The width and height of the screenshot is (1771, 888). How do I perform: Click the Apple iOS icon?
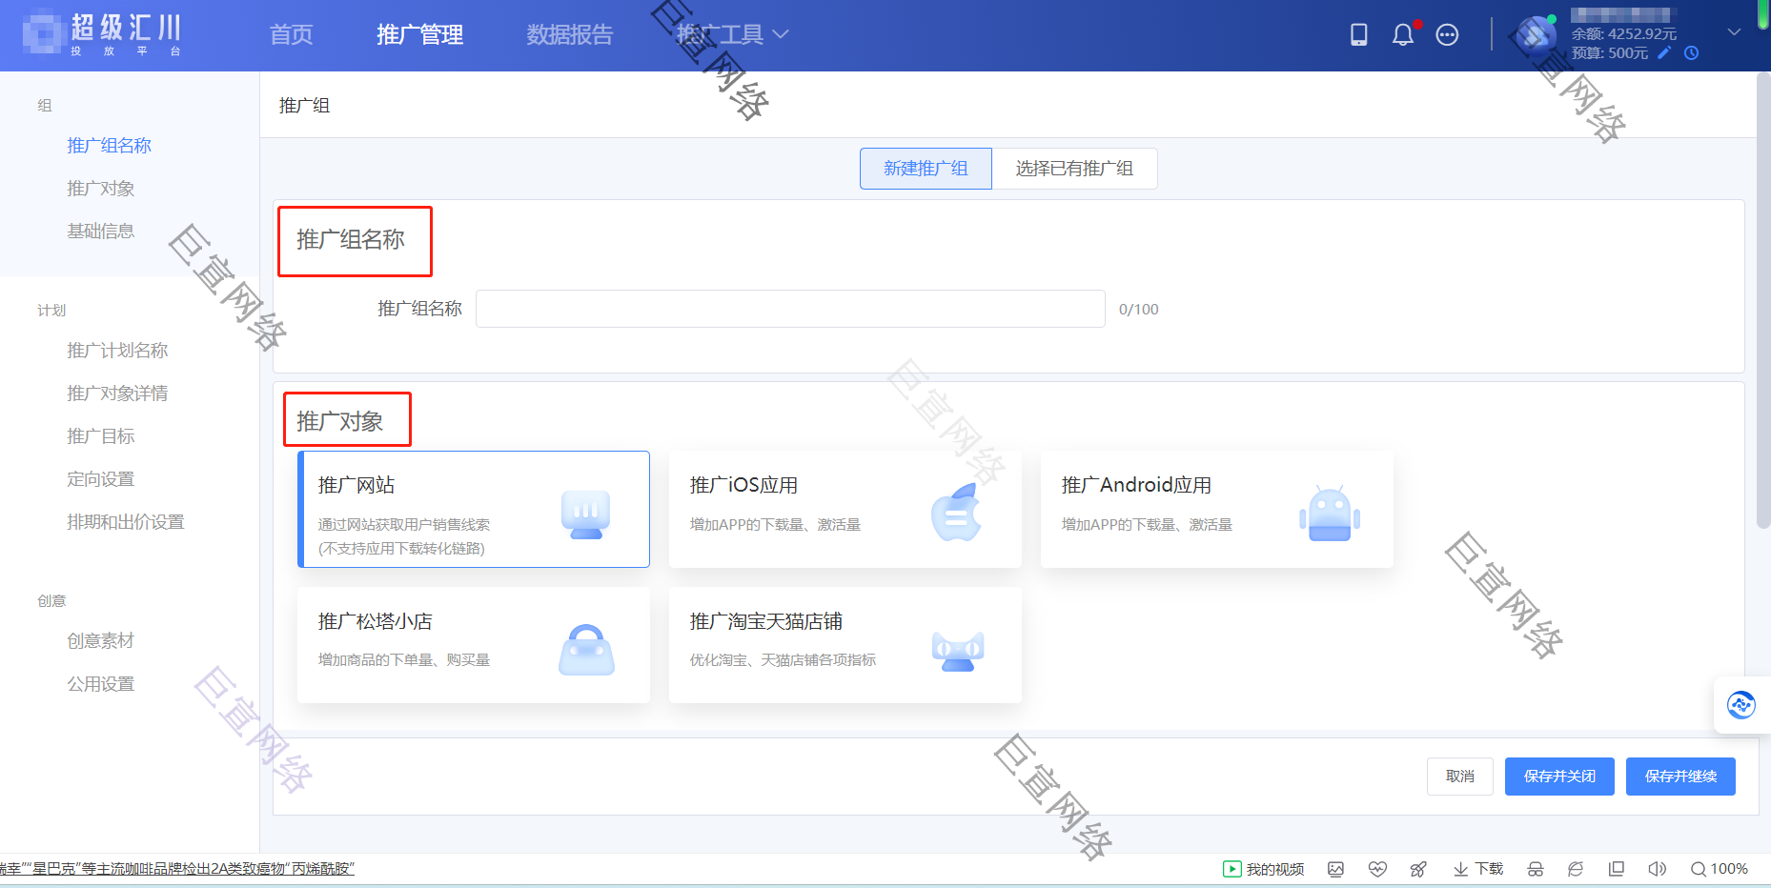[956, 513]
